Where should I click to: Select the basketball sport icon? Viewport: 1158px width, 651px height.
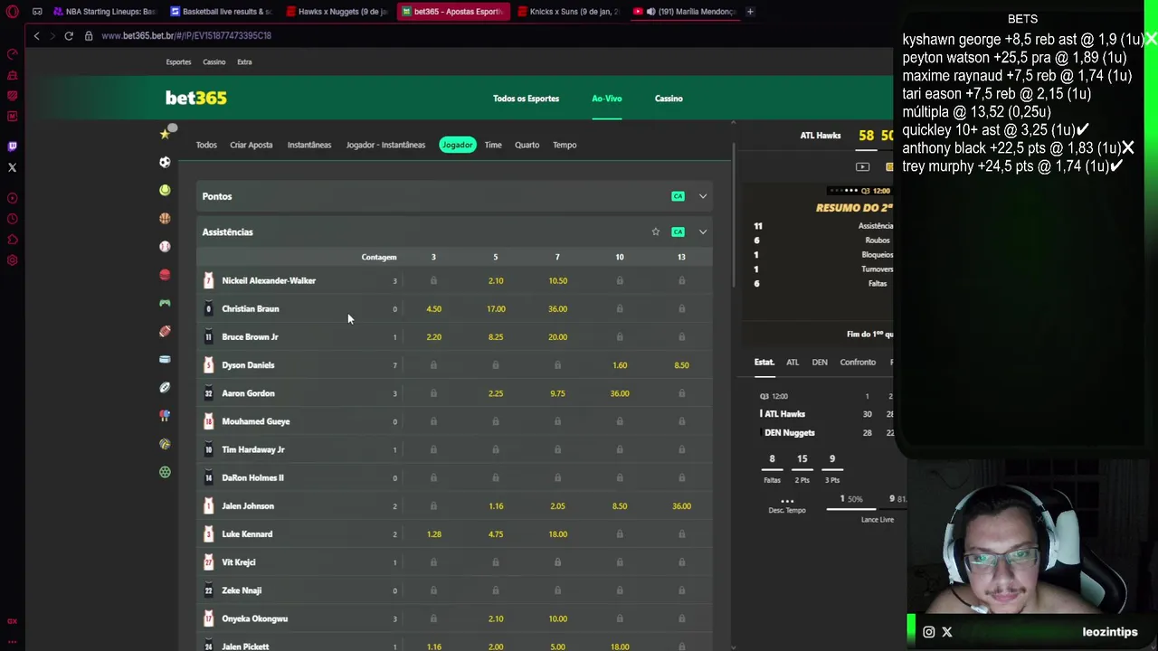(x=165, y=218)
